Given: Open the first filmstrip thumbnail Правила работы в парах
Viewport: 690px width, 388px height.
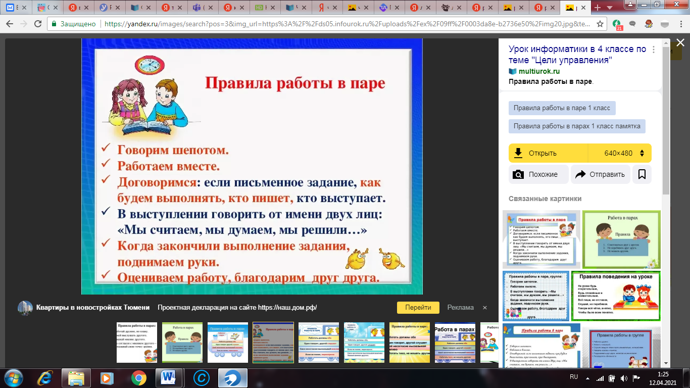Looking at the screenshot, I should coord(137,343).
